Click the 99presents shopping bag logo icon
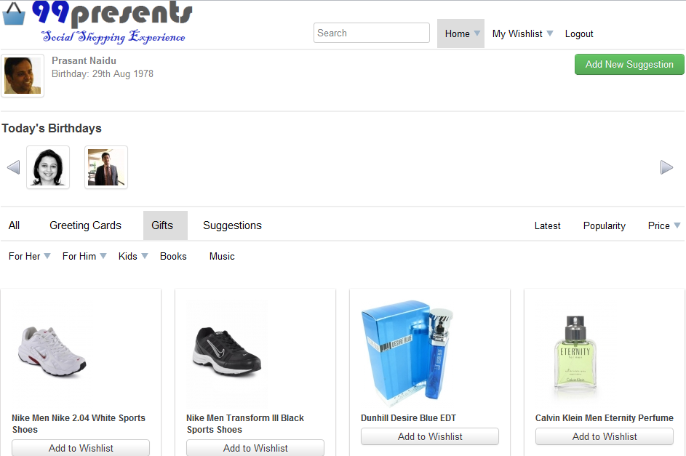Viewport: 686px width, 456px height. coord(14,14)
